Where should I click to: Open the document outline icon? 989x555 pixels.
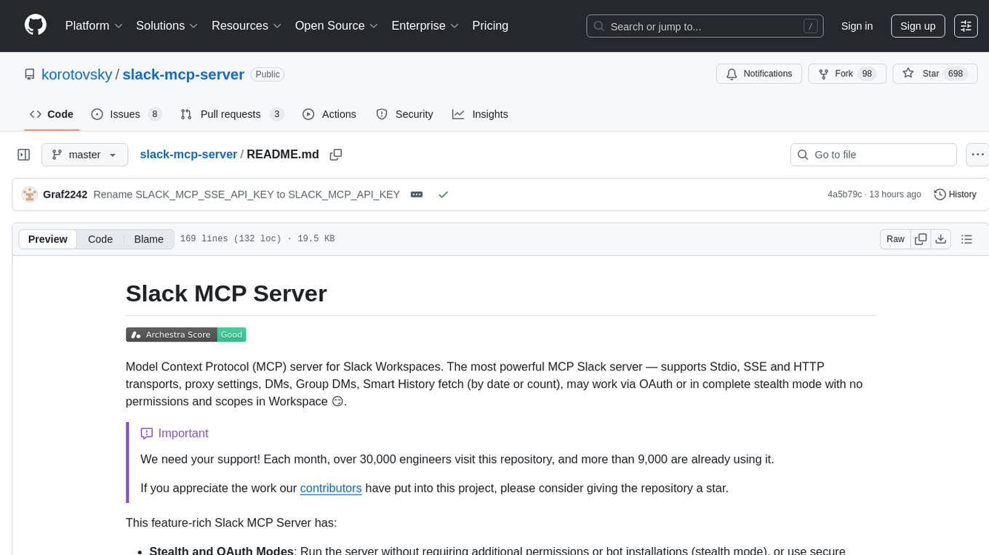[x=966, y=239]
